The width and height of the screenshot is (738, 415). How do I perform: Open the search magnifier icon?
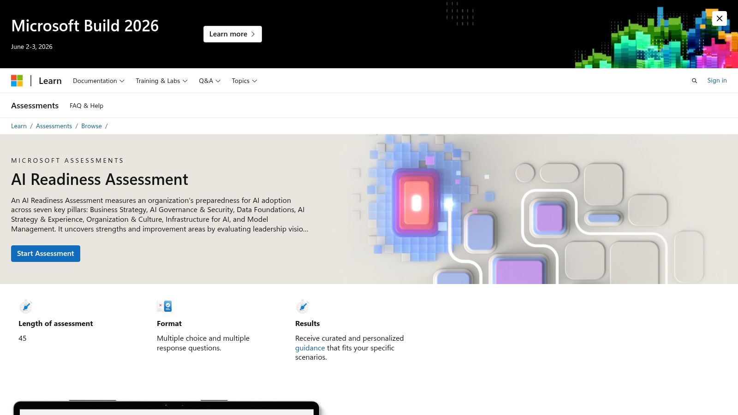tap(694, 81)
